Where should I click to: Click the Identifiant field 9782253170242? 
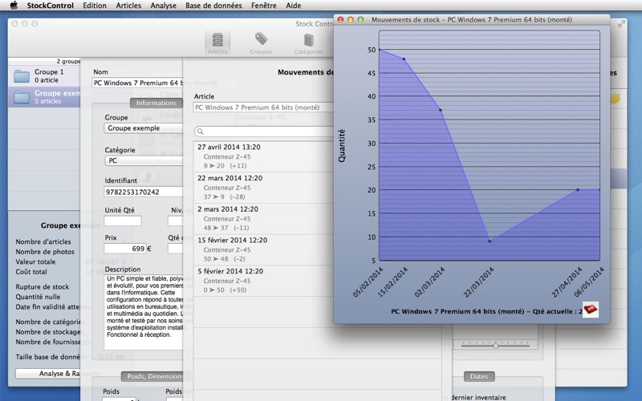pyautogui.click(x=144, y=192)
